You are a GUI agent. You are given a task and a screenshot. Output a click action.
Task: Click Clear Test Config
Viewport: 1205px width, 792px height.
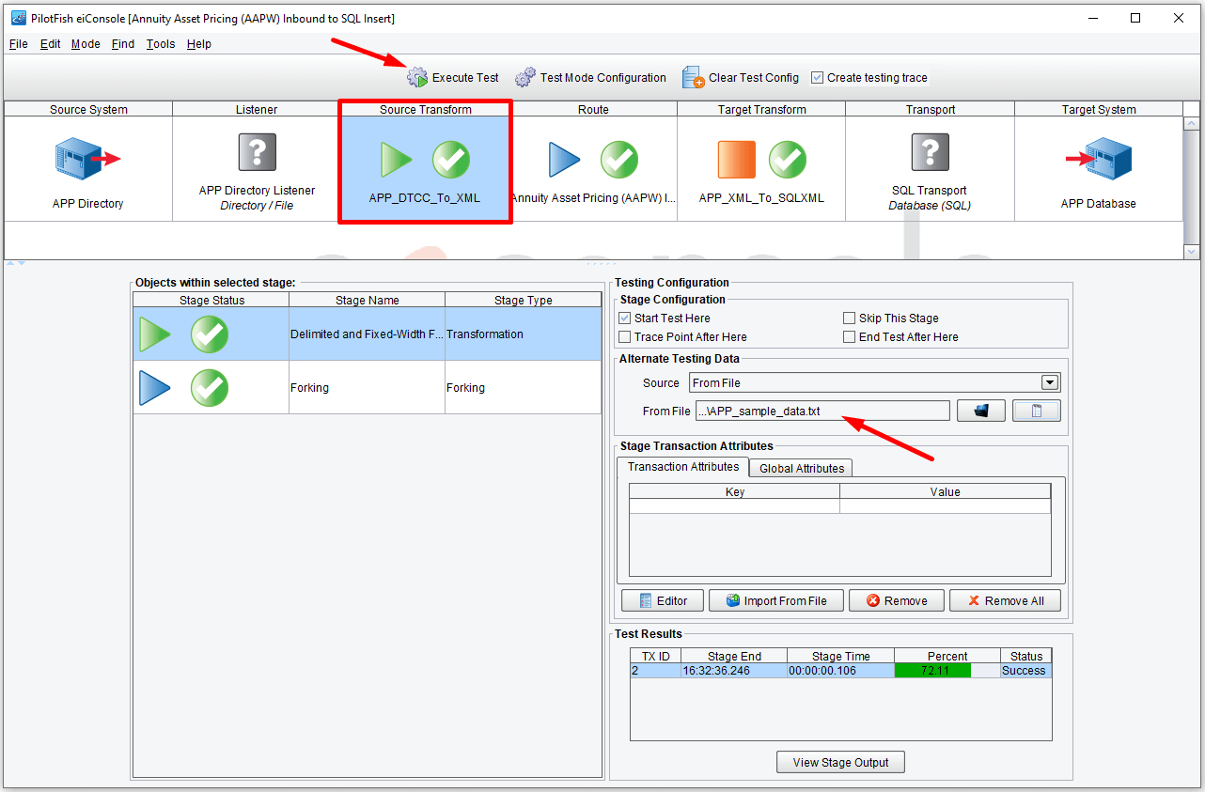(741, 78)
